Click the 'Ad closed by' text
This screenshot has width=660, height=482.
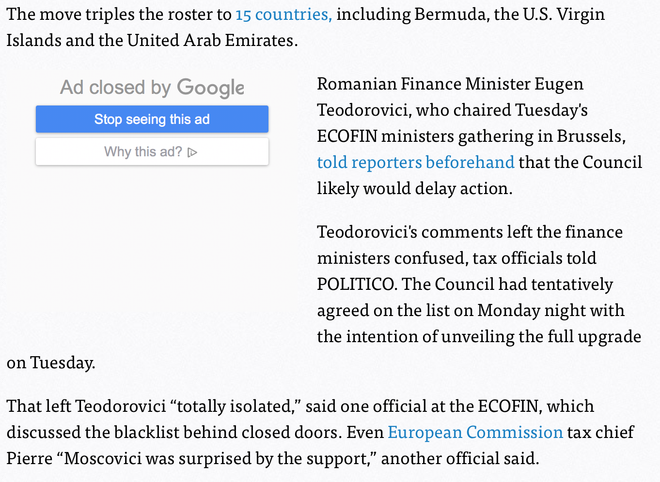[x=115, y=88]
